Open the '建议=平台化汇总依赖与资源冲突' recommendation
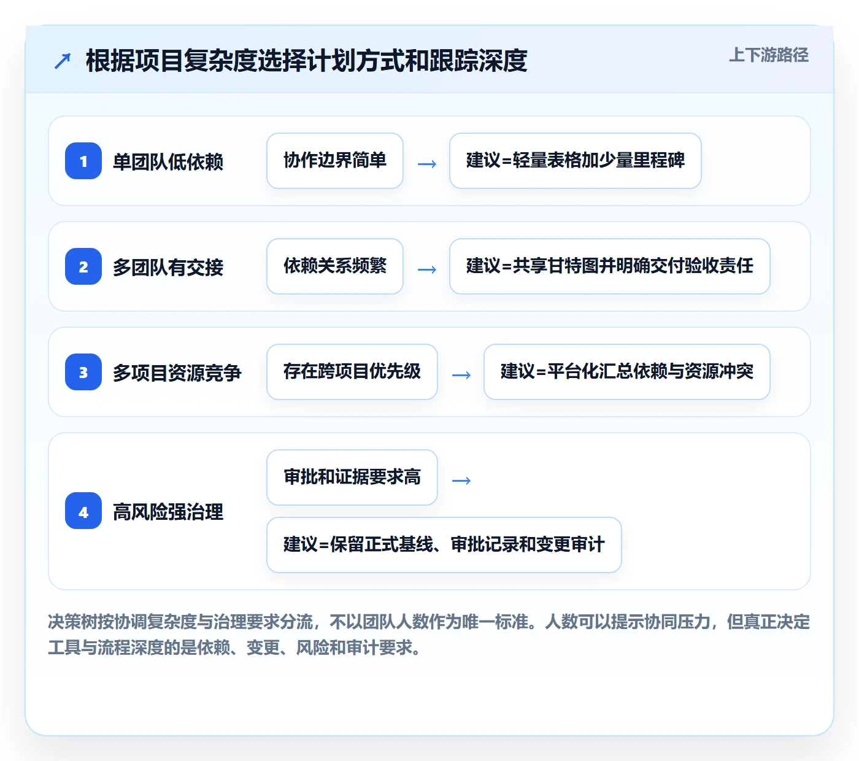 tap(627, 372)
